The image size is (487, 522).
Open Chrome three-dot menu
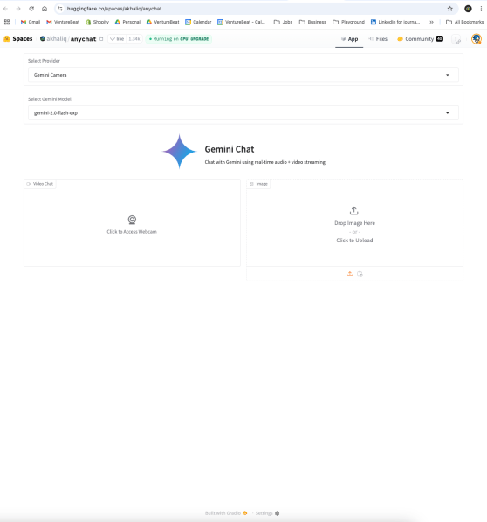[481, 9]
